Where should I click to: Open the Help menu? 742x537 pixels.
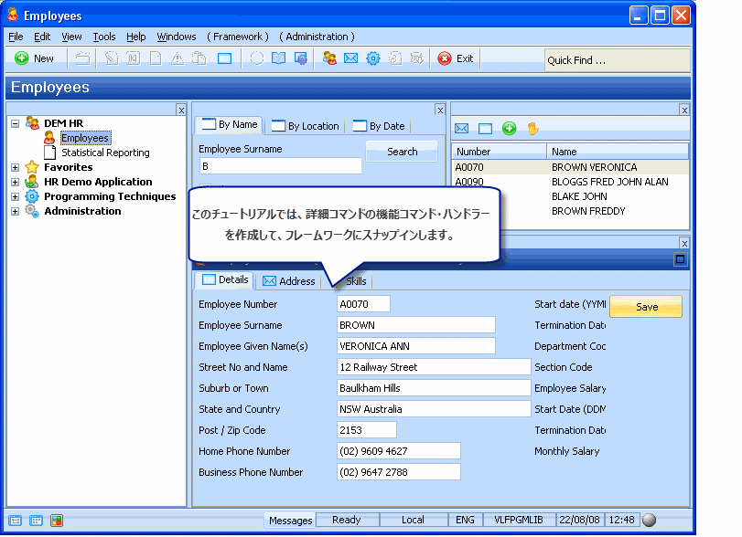click(135, 37)
